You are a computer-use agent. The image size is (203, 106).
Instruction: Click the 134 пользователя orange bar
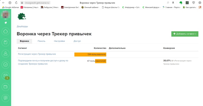90,54
